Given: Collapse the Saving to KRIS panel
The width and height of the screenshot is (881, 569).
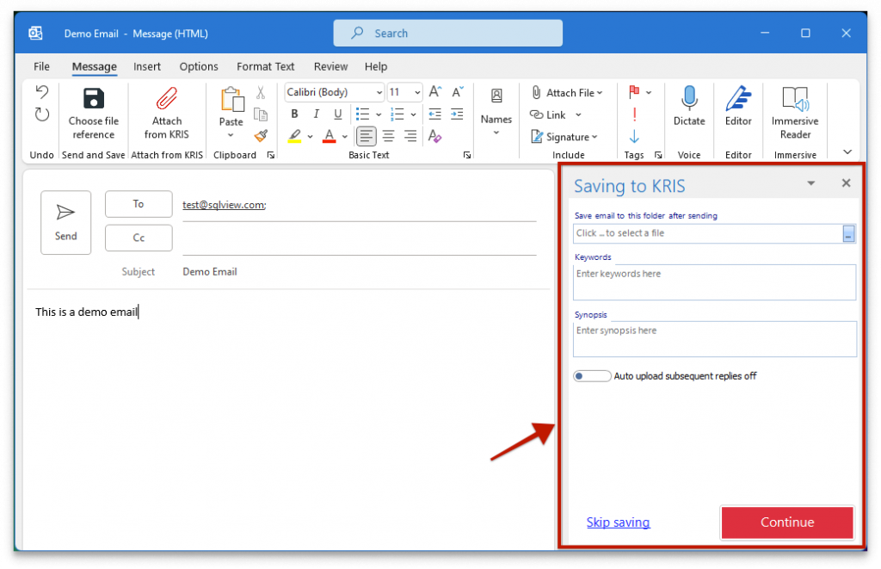Looking at the screenshot, I should 810,183.
